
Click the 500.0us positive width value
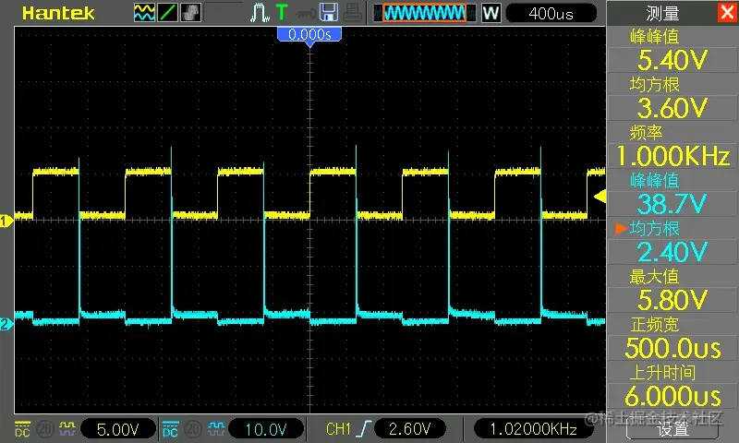pyautogui.click(x=672, y=348)
